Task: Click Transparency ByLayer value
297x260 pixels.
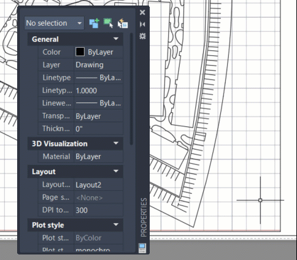Action: pyautogui.click(x=98, y=116)
